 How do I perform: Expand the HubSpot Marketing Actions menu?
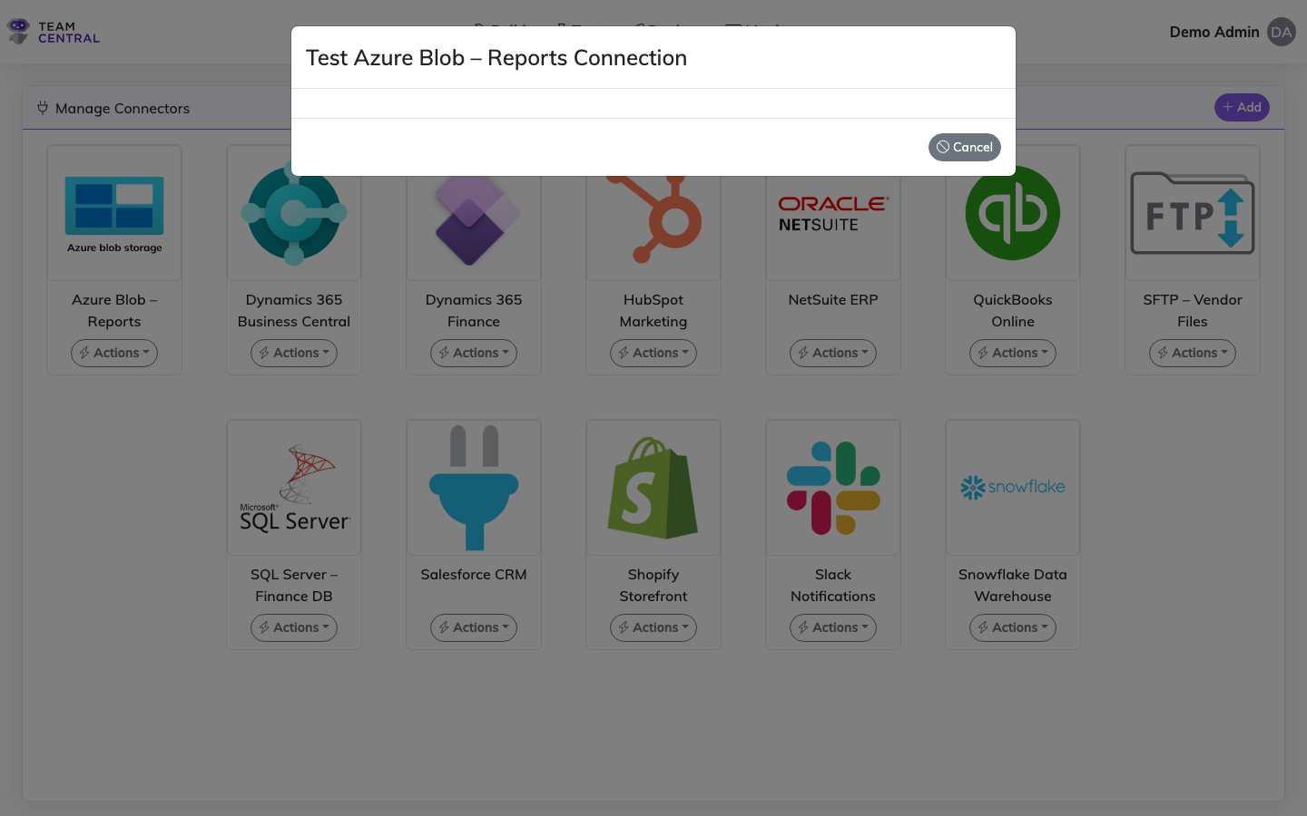(x=653, y=353)
